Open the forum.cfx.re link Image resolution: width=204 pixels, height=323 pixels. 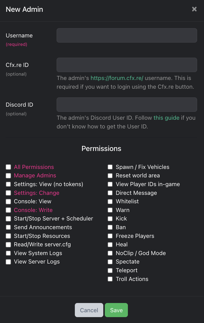[x=117, y=78]
